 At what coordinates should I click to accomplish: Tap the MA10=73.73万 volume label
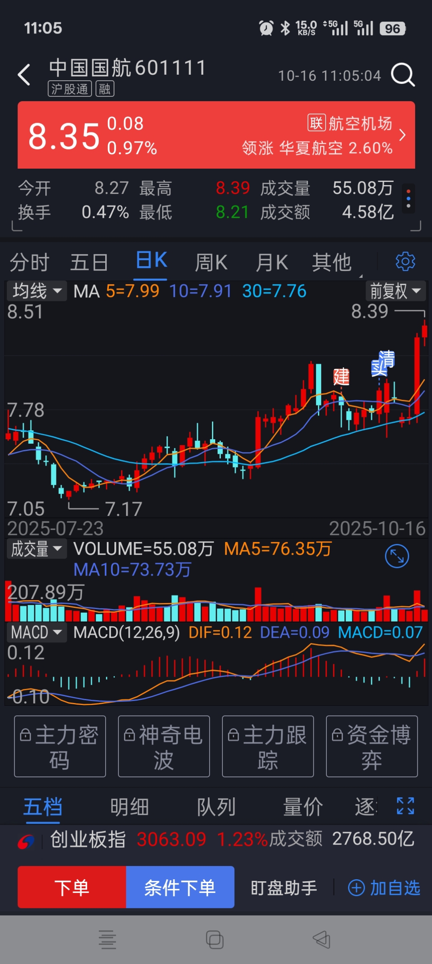pos(132,569)
